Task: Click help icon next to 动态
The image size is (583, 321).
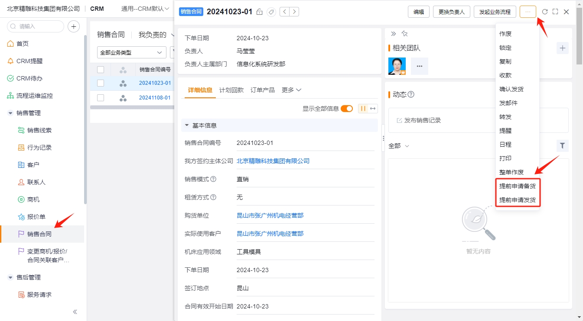Action: click(411, 94)
